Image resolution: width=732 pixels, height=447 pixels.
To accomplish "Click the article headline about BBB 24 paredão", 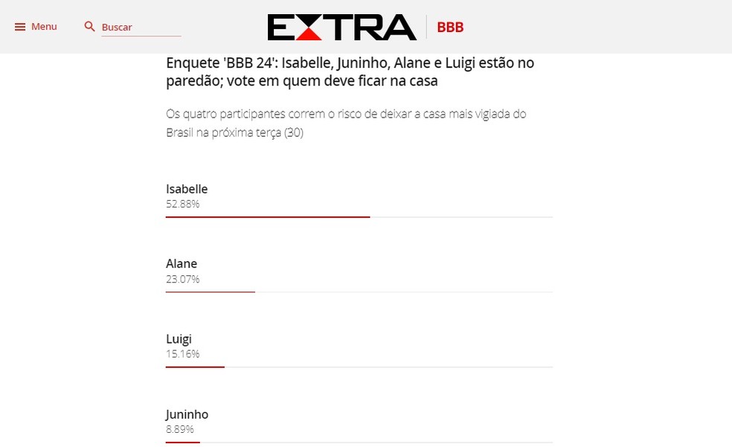I will click(x=350, y=71).
